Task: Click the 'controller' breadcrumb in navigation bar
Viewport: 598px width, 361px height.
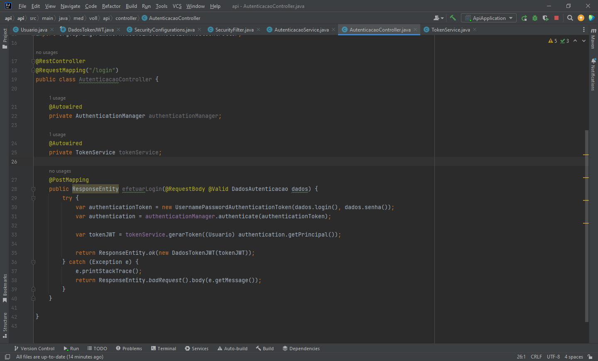Action: pyautogui.click(x=126, y=18)
